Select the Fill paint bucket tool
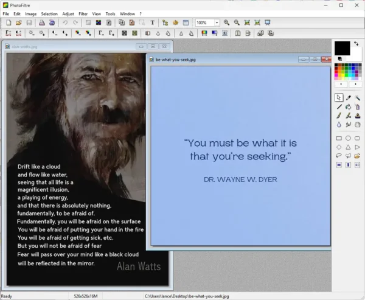Viewport: 365px width, 300px height. (348, 107)
